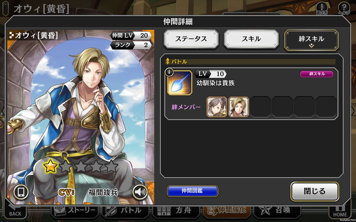Play the character voice speaker icon
This screenshot has height=222, width=356.
tap(140, 192)
